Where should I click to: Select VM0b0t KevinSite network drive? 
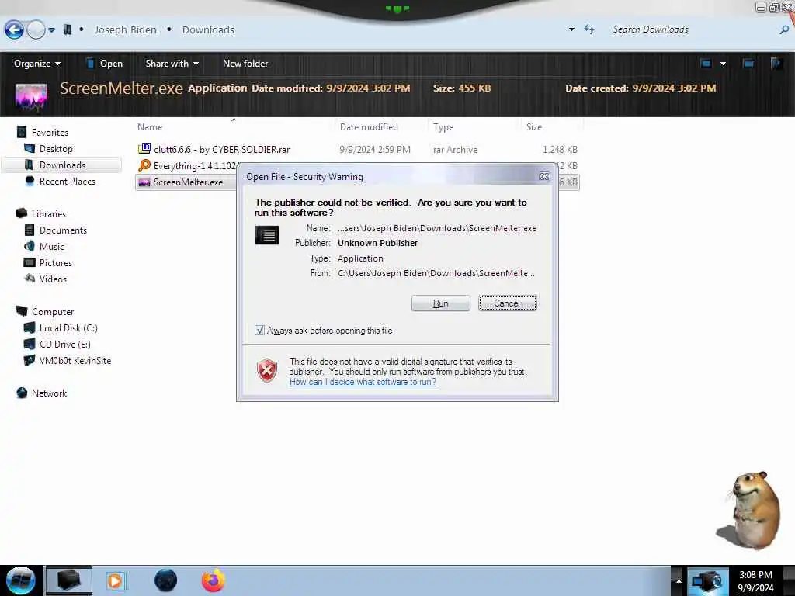coord(75,360)
